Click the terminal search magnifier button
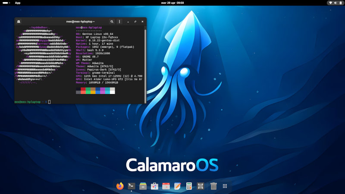The height and width of the screenshot is (194, 345). 112,22
